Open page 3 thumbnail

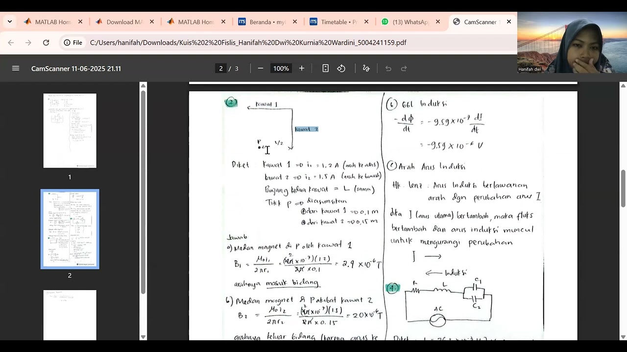[x=70, y=315]
